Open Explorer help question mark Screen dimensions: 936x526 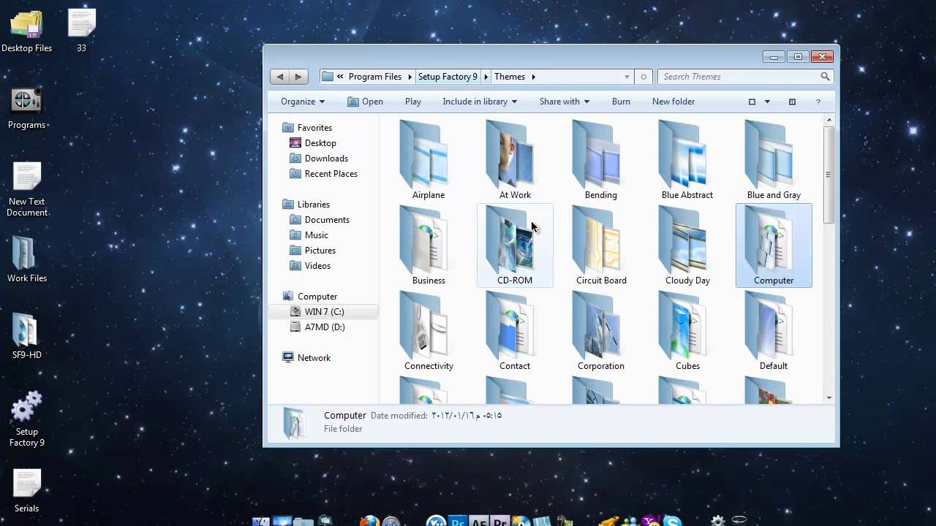[818, 102]
